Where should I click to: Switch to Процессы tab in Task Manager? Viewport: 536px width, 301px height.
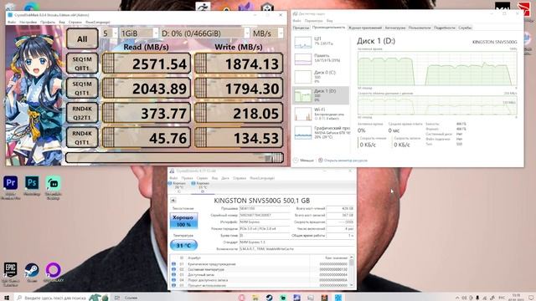[301, 28]
